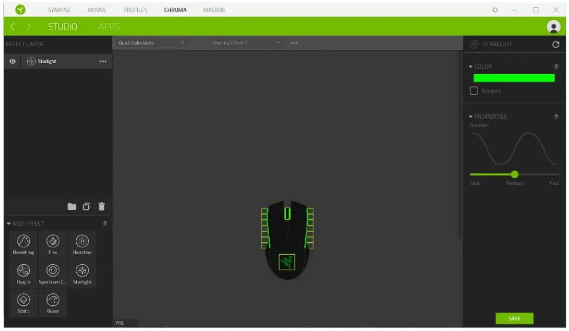Choose the Reactive effect
The image size is (569, 331).
(82, 244)
